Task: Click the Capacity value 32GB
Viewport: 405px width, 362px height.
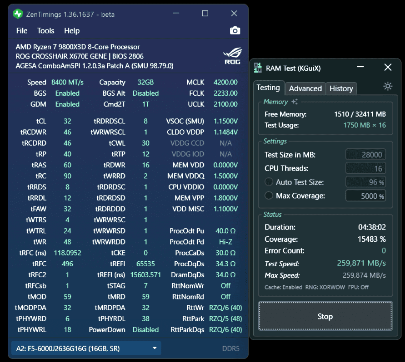Action: coord(145,82)
